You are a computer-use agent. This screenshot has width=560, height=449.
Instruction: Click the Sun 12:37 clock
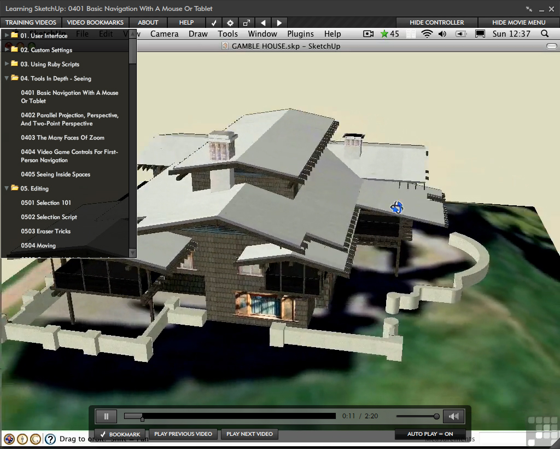point(511,34)
